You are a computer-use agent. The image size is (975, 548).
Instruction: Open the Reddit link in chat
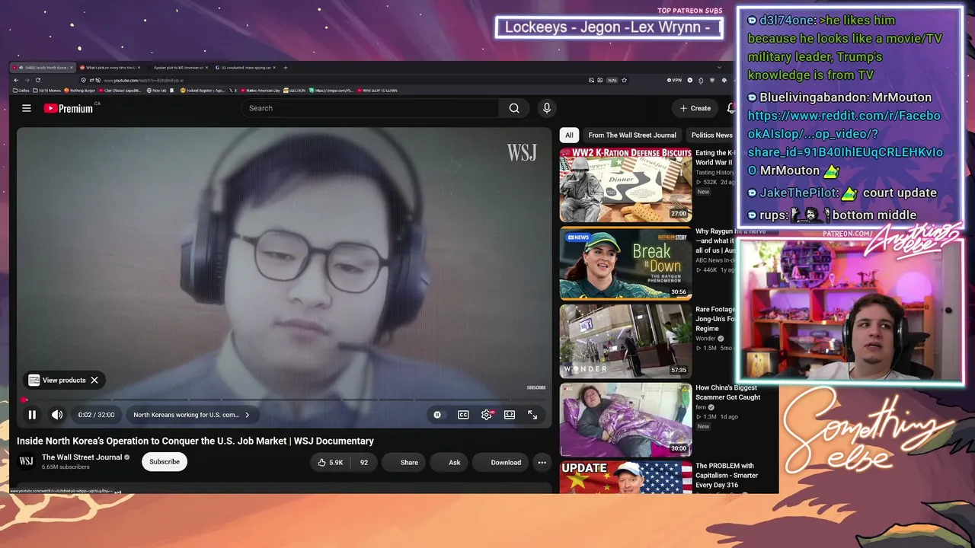(x=845, y=143)
